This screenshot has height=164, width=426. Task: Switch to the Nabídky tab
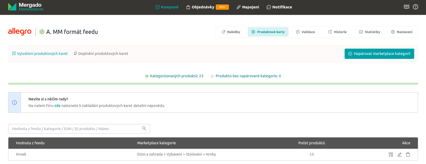click(x=231, y=32)
